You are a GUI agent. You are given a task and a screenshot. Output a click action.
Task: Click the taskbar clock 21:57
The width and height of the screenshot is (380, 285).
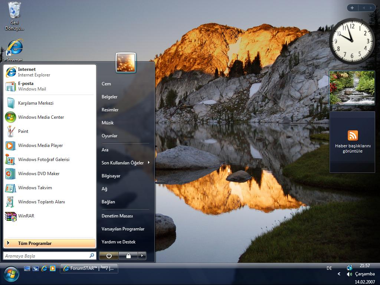(365, 266)
